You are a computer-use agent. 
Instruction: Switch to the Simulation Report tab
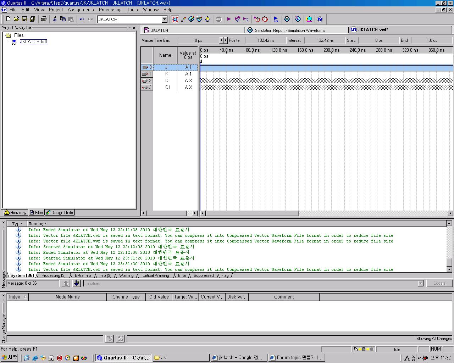[x=289, y=30]
